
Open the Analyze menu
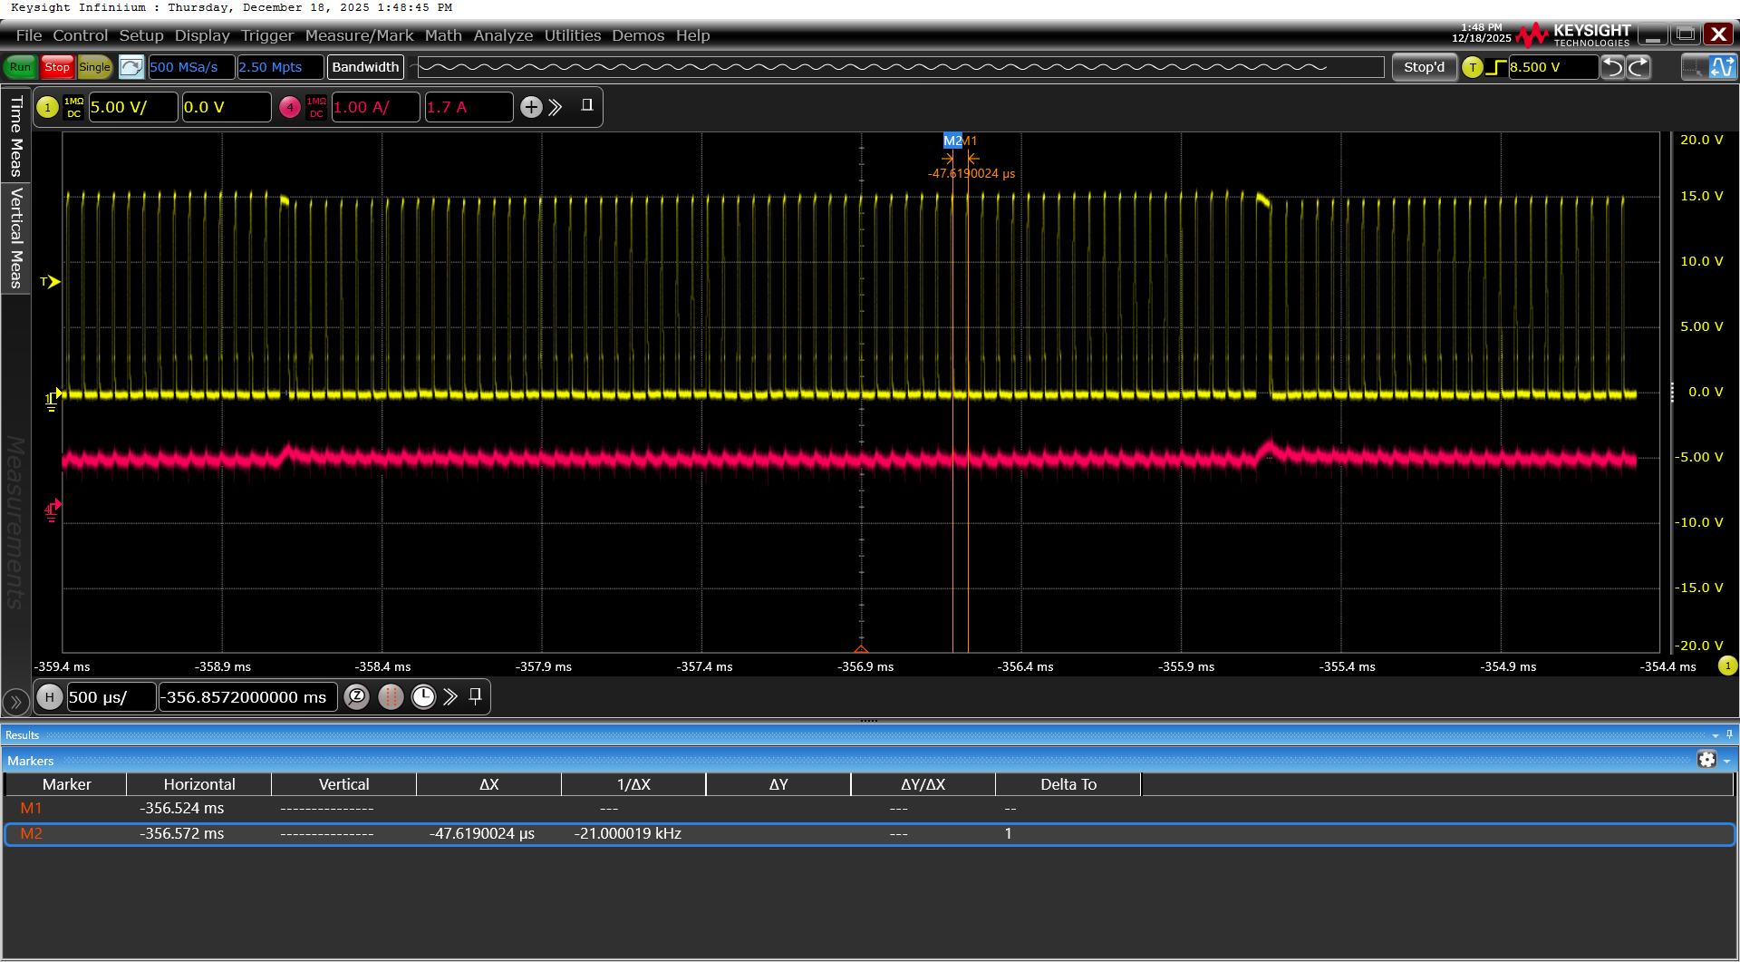pyautogui.click(x=503, y=35)
